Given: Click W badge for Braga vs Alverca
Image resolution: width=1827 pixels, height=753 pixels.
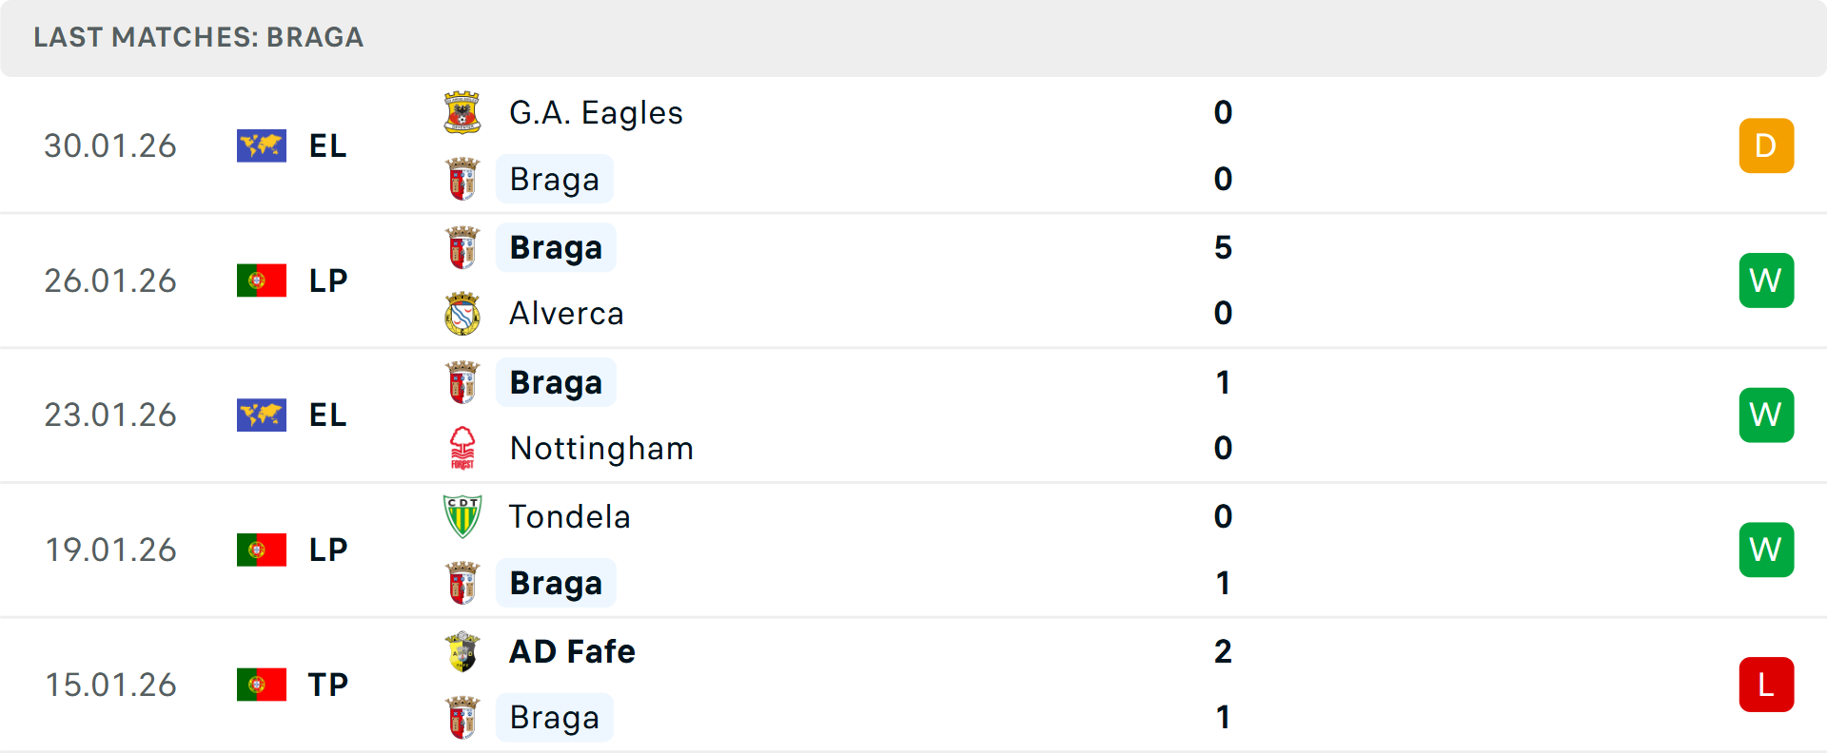Looking at the screenshot, I should pos(1766,280).
